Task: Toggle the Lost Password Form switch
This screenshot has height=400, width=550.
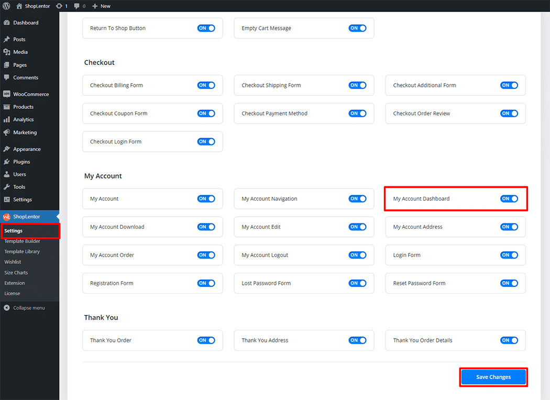Action: point(357,283)
